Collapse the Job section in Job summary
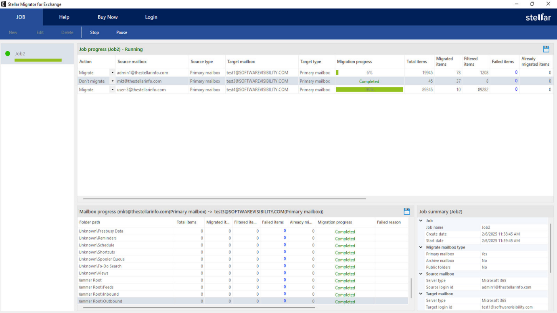Image resolution: width=557 pixels, height=313 pixels. click(421, 221)
